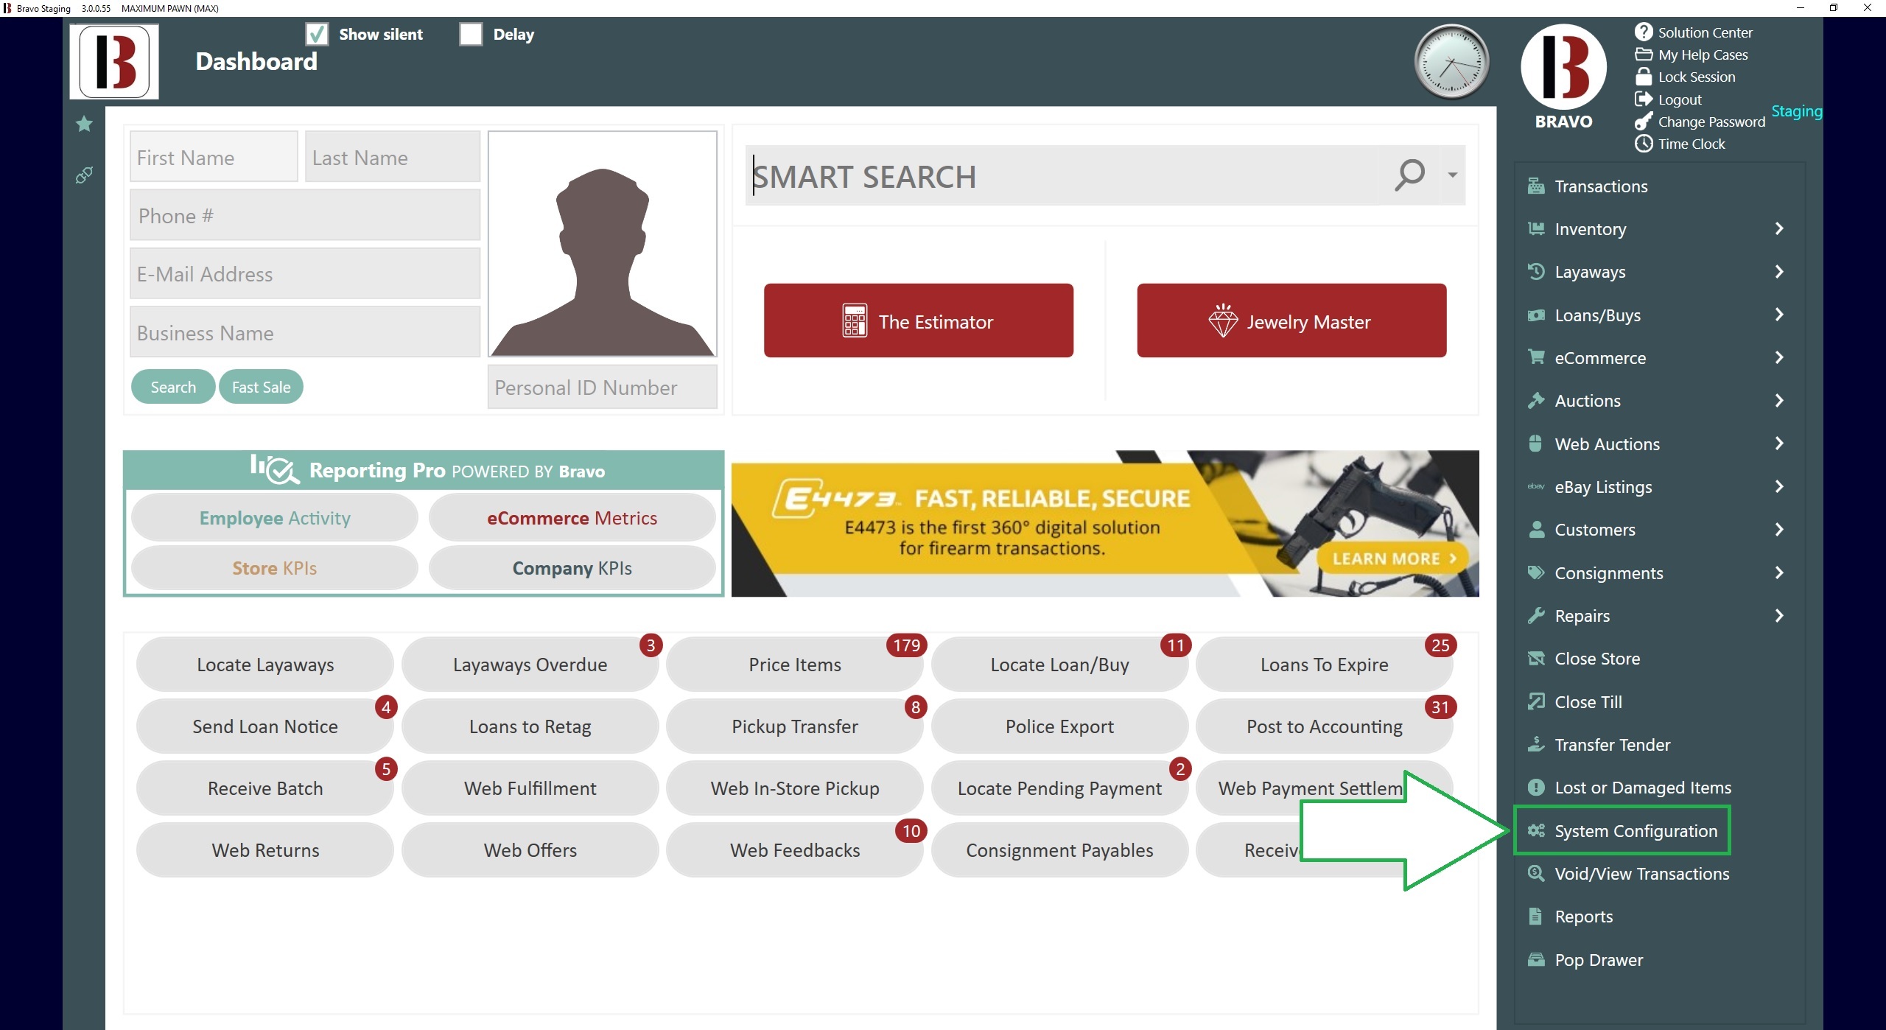Click the eCommerce cart icon

(1536, 357)
